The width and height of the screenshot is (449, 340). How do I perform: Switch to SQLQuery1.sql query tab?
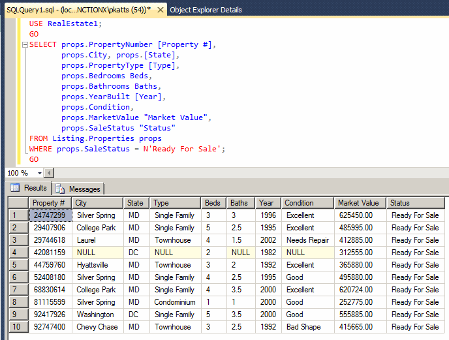(79, 10)
